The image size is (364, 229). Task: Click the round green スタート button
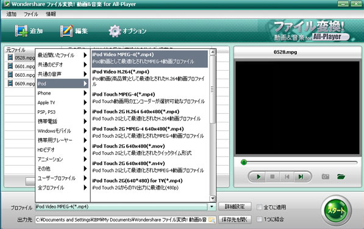(336, 211)
